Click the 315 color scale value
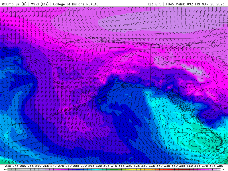The height and width of the screenshot is (171, 228). 121,166
